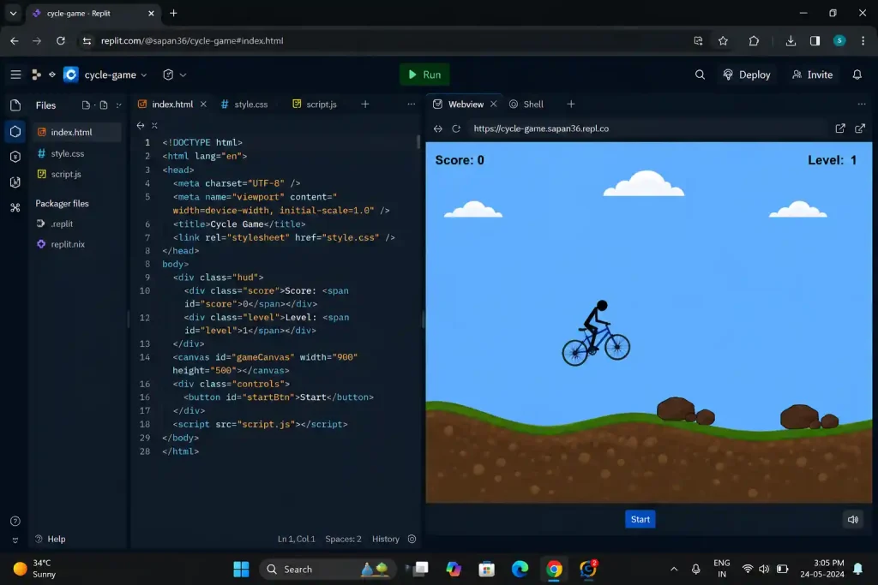Image resolution: width=878 pixels, height=585 pixels.
Task: Open the preview in a new browser tab
Action: tap(860, 128)
